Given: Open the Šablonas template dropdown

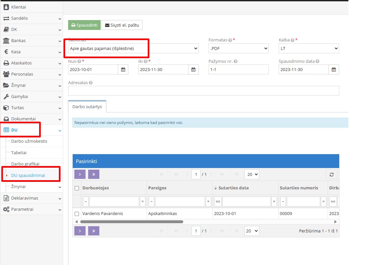Looking at the screenshot, I should 133,49.
